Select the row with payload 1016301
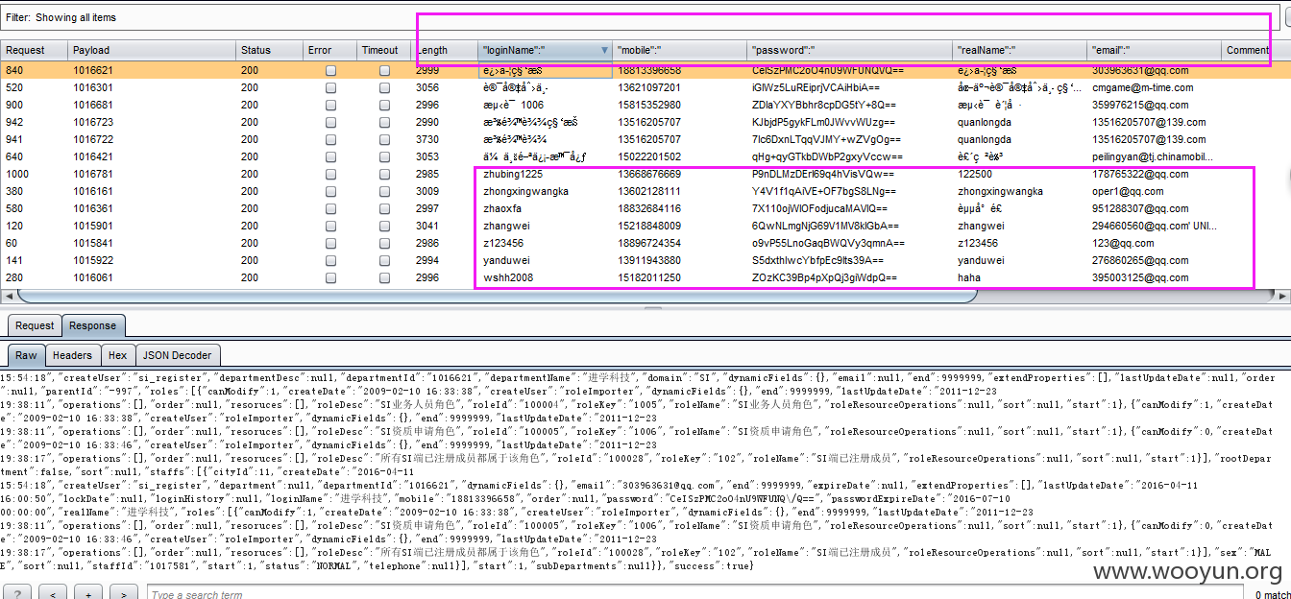 pyautogui.click(x=637, y=87)
